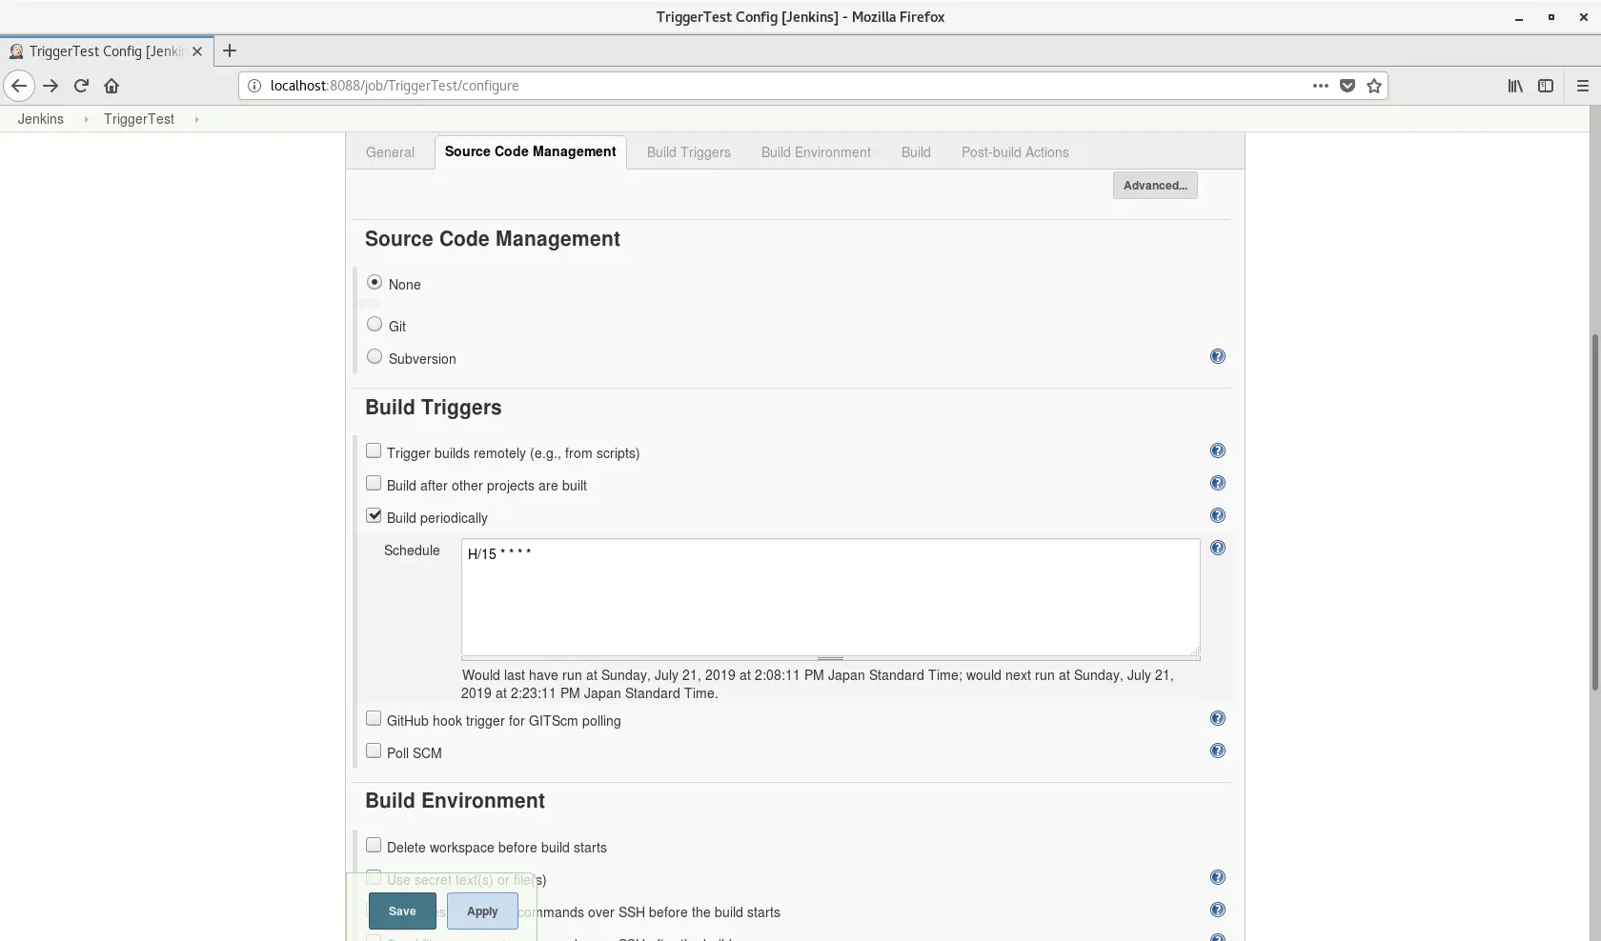Bookmark this page with the star icon
This screenshot has height=941, width=1601.
point(1374,86)
